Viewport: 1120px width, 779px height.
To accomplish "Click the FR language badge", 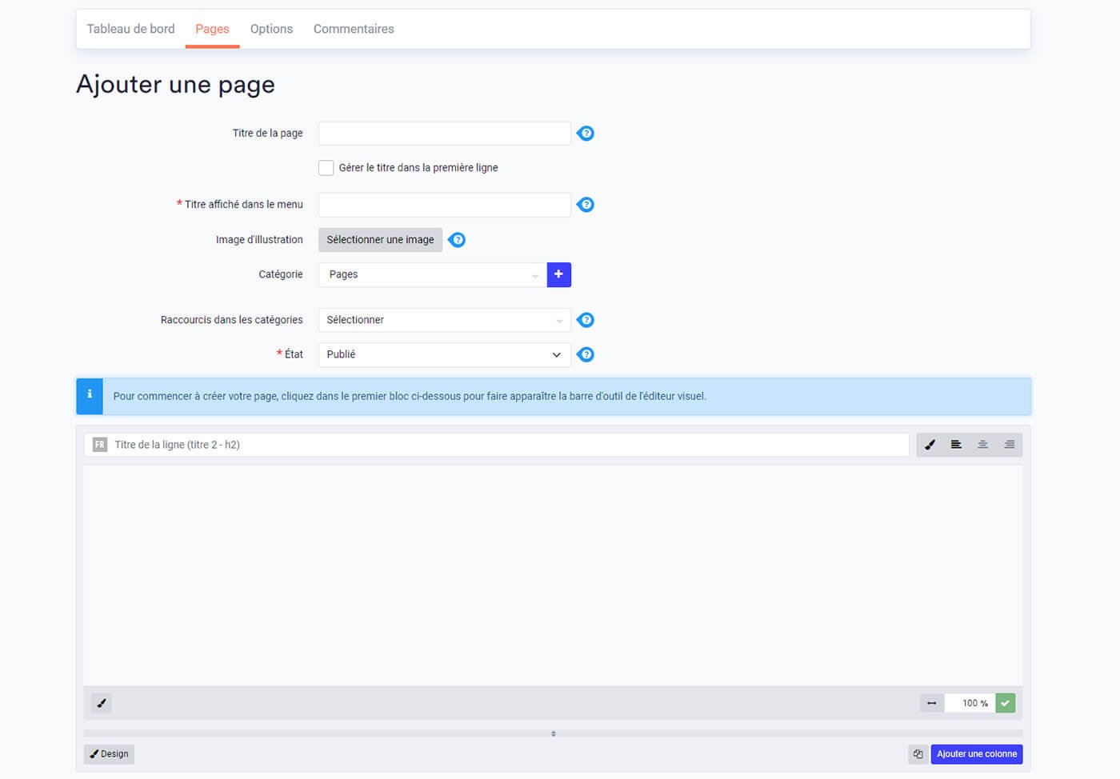I will pos(99,445).
